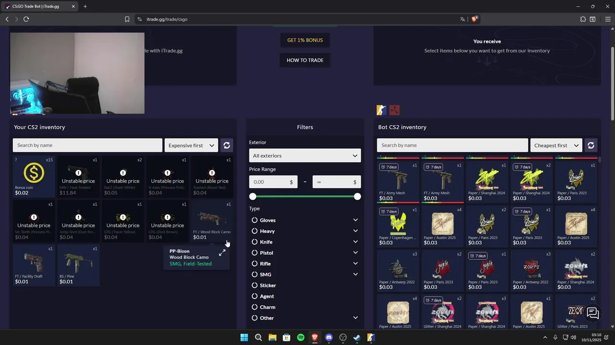Go back to the previous page
This screenshot has height=345, width=615.
click(7, 19)
